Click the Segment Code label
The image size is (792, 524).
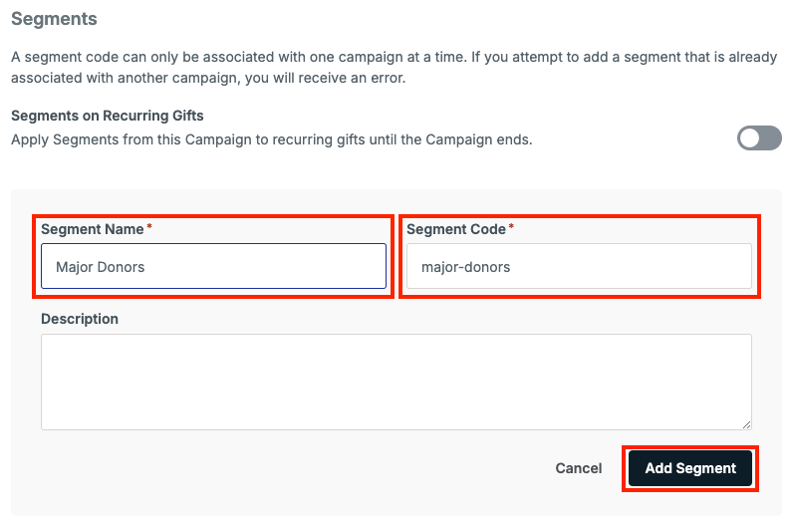456,229
